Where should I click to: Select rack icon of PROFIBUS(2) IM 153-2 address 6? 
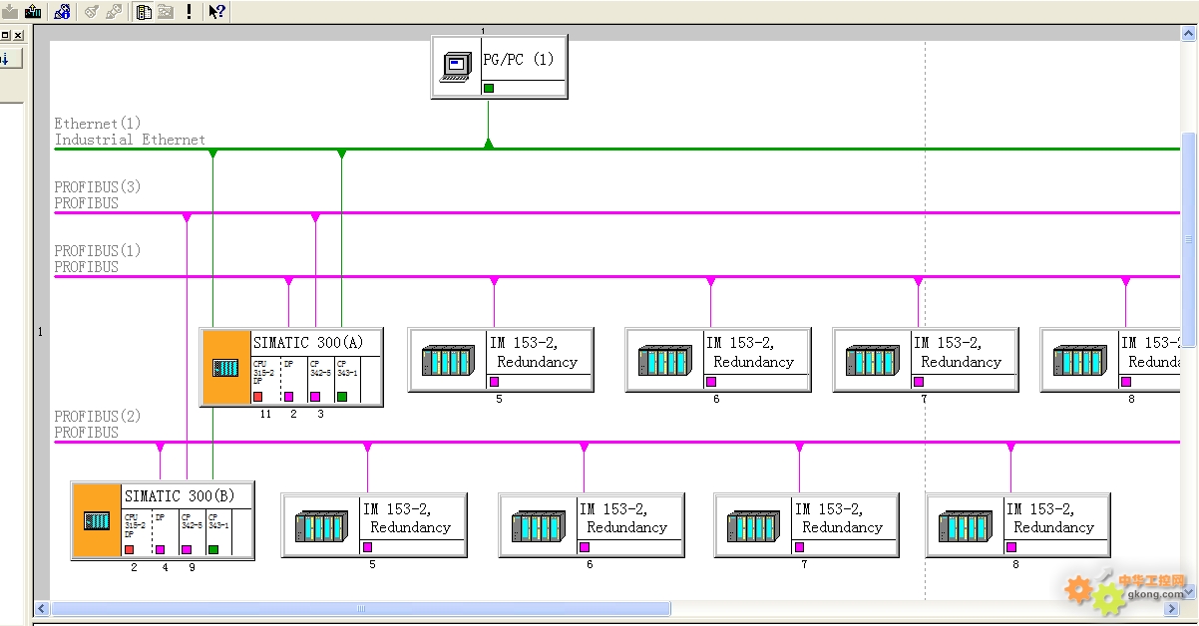tap(538, 525)
